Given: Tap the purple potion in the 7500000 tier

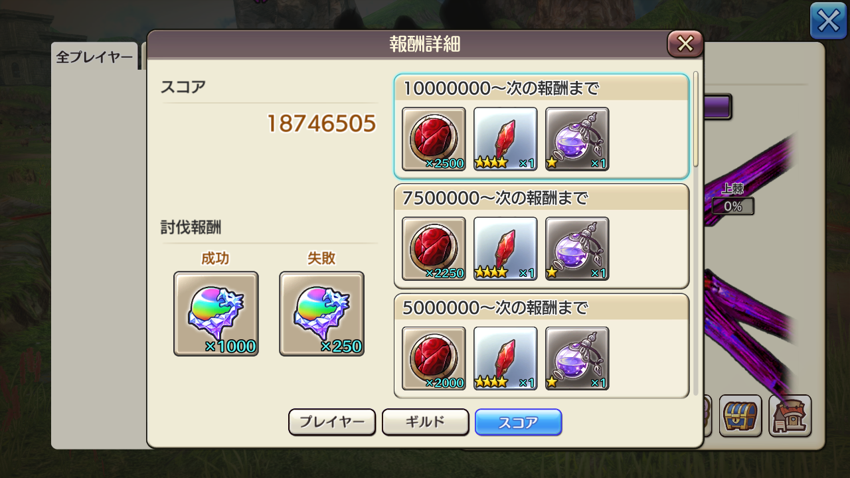Looking at the screenshot, I should (x=577, y=248).
